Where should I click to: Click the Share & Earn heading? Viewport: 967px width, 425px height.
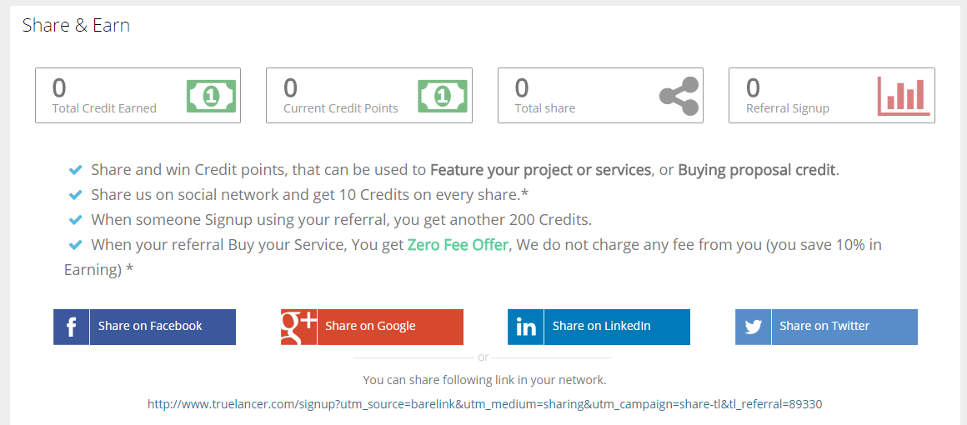click(x=76, y=26)
